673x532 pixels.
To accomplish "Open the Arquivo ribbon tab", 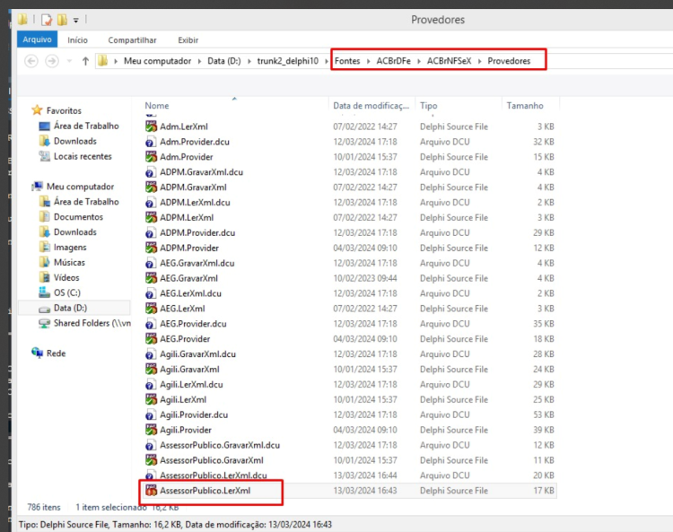I will coord(37,39).
